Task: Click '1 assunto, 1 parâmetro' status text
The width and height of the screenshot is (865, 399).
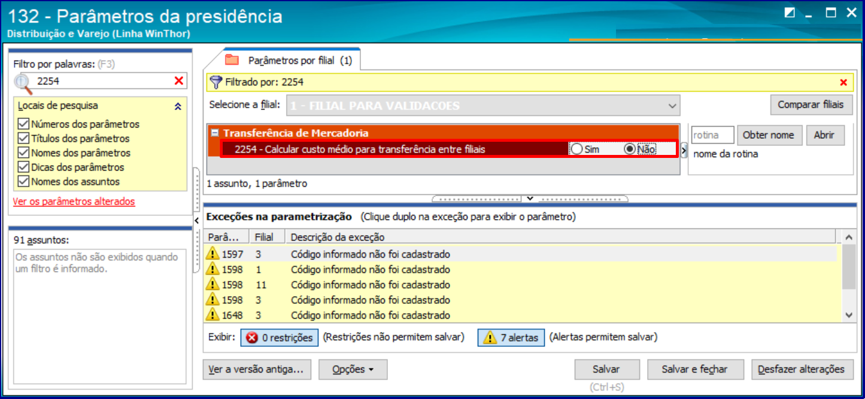Action: coord(257,184)
